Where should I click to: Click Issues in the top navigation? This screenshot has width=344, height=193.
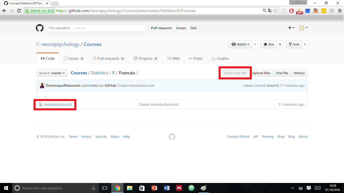click(x=181, y=28)
